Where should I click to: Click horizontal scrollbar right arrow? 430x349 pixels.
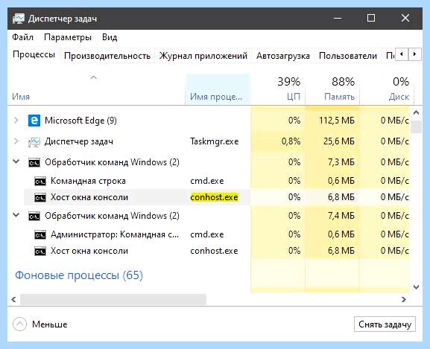(403, 299)
